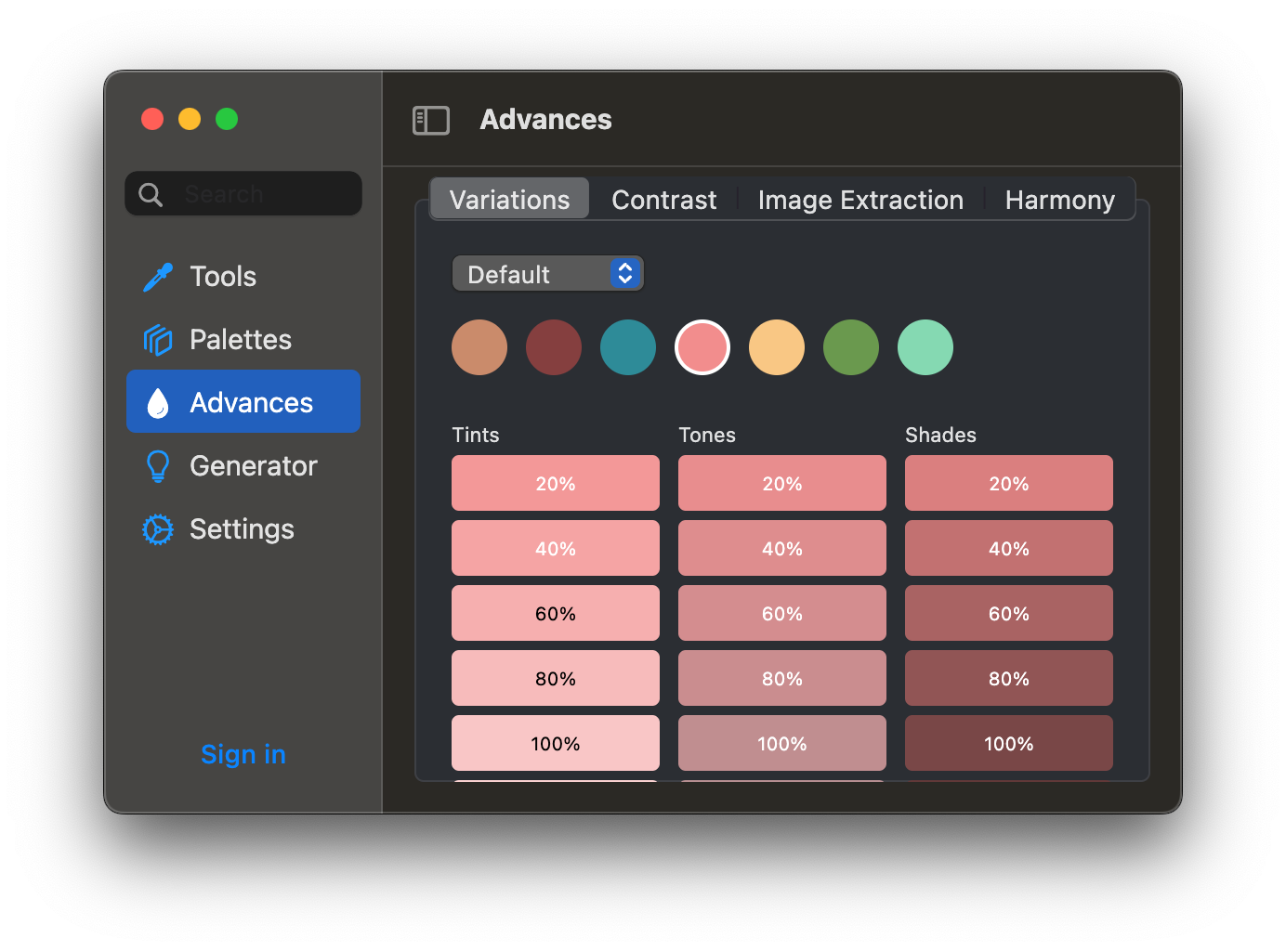Click the 60% swatch under Tints
Viewport: 1286px width, 951px height.
556,613
